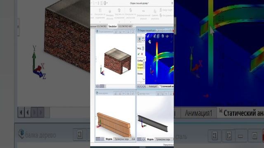Screen dimensions: 264x148
Task: Click leftmost tab-scroll arrow in analysis window
Action: [138, 86]
